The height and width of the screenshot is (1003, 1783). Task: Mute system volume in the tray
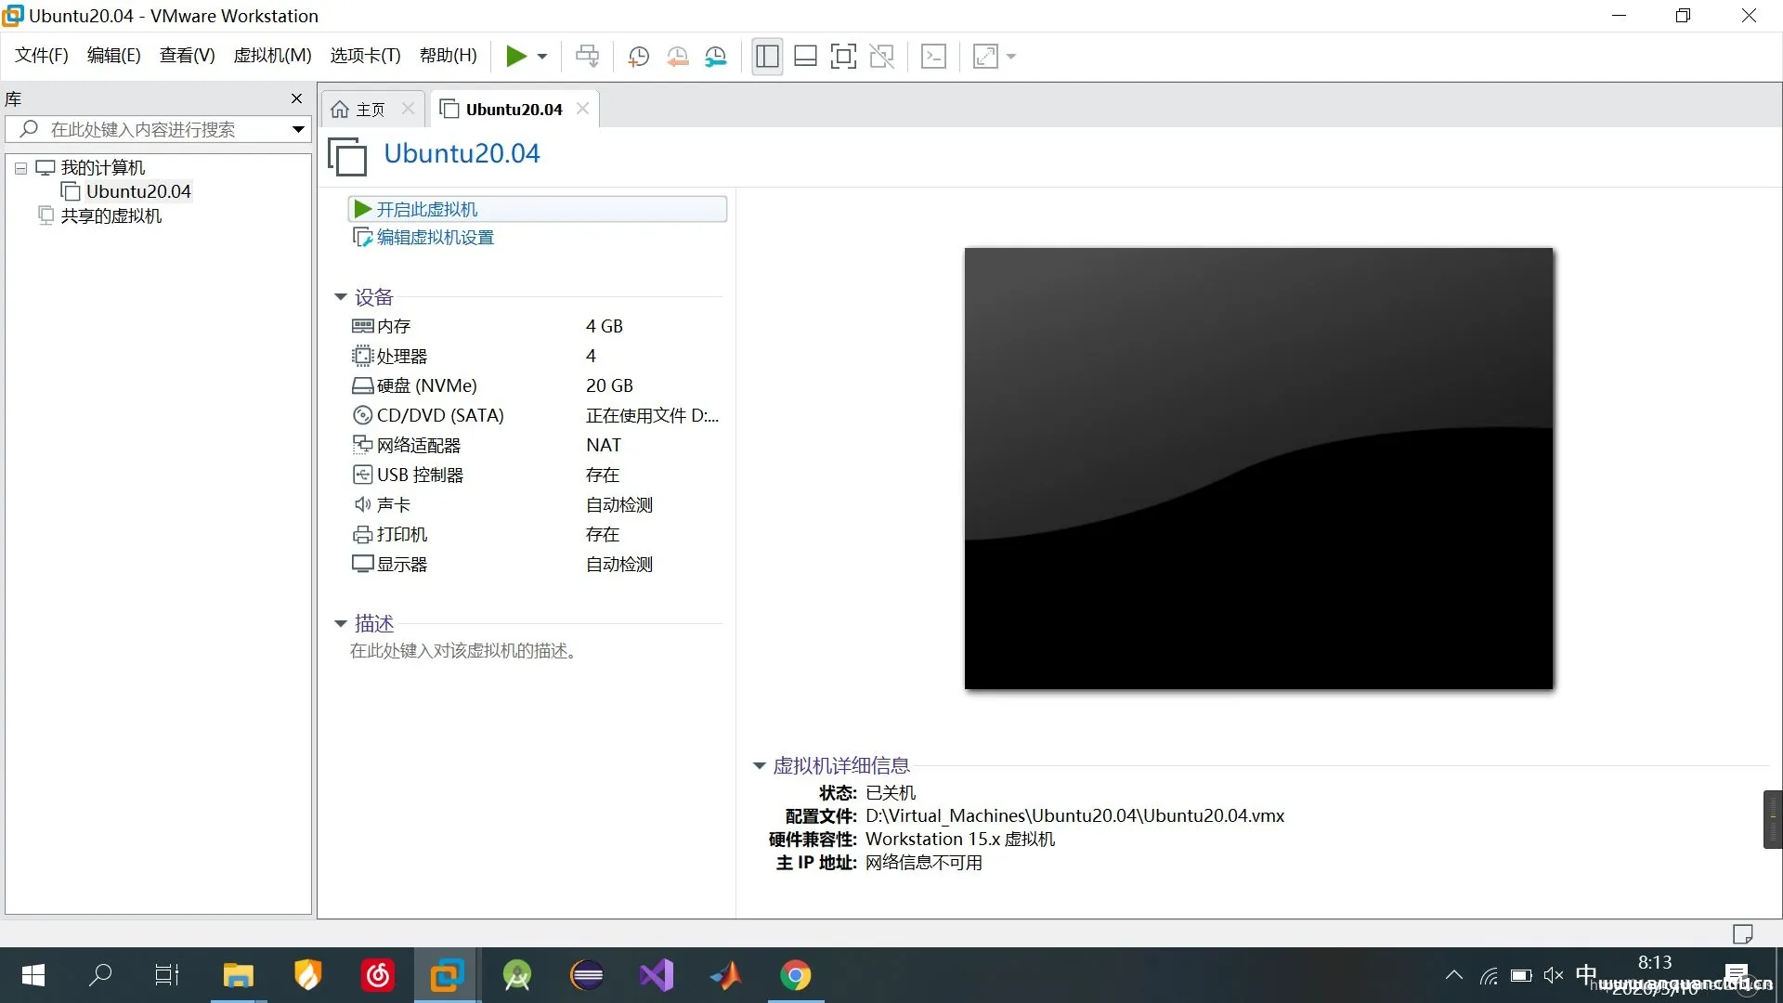point(1553,975)
